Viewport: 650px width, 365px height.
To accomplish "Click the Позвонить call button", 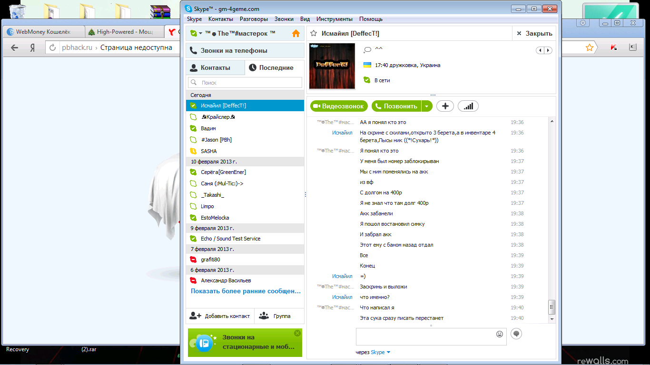I will coord(396,106).
